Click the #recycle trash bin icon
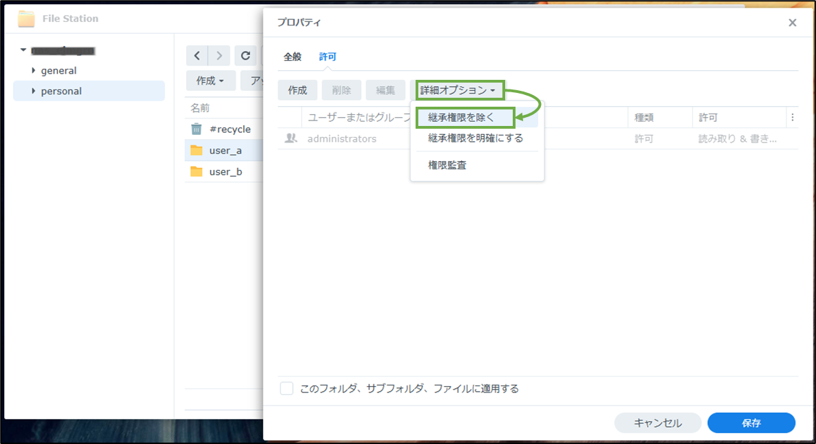Screen dimensions: 816x444 [x=196, y=129]
